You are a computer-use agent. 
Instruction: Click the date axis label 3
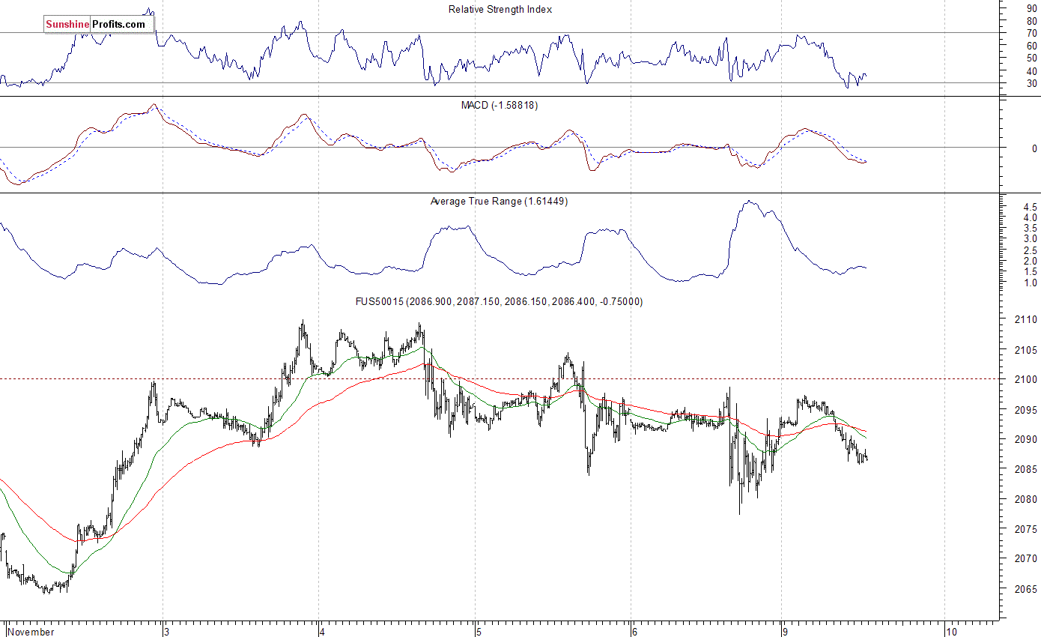pyautogui.click(x=167, y=632)
